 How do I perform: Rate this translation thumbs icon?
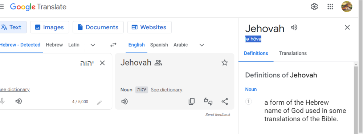[x=208, y=101]
